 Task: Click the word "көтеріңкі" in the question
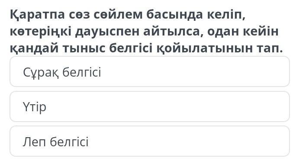click(x=41, y=32)
